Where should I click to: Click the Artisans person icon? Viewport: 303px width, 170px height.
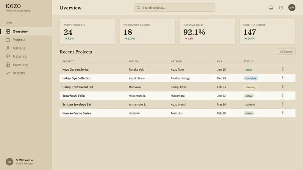[x=8, y=48]
